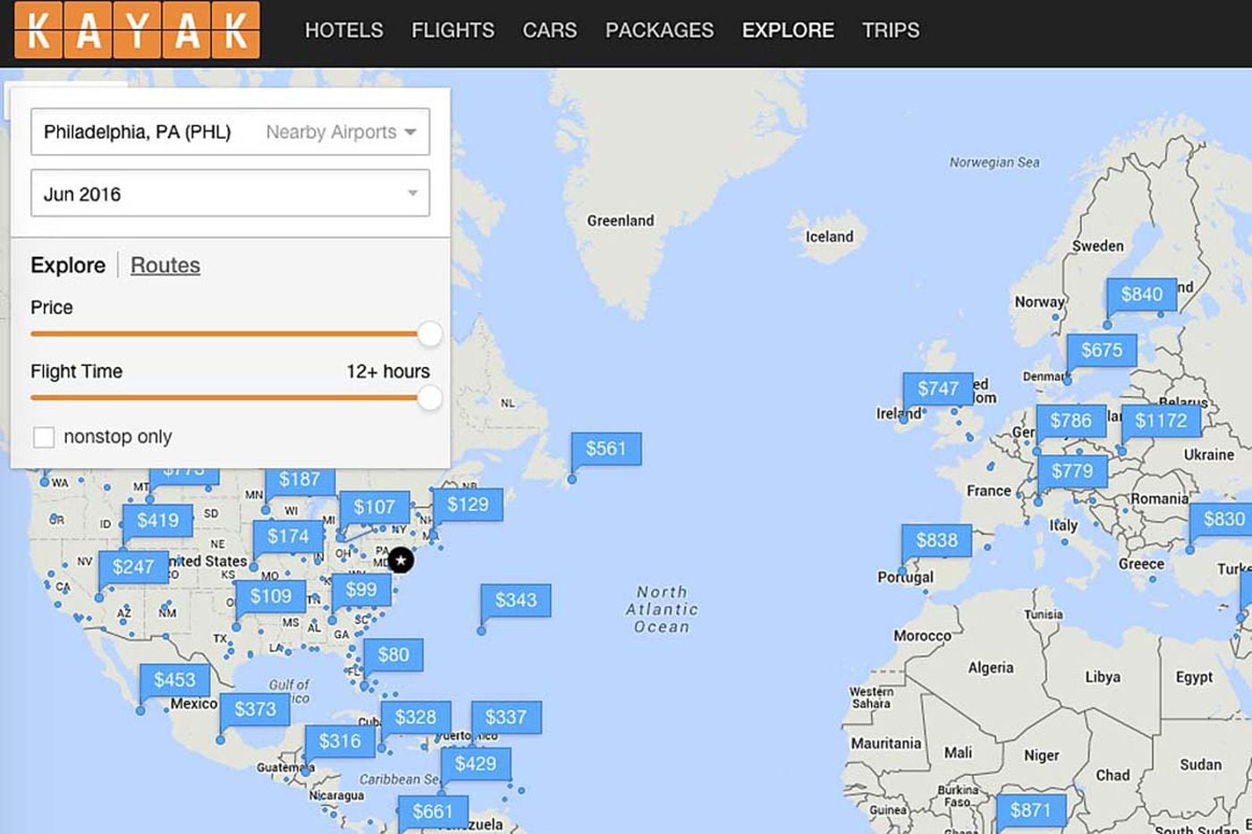
Task: Select the $561 price marker
Action: point(605,448)
